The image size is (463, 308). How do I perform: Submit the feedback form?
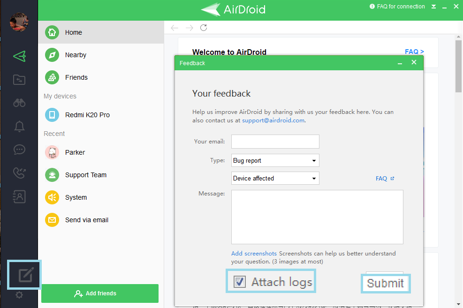click(385, 283)
